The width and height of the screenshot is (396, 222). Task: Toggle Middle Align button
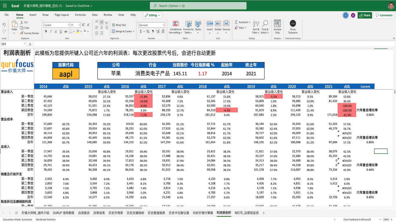[x=102, y=22]
